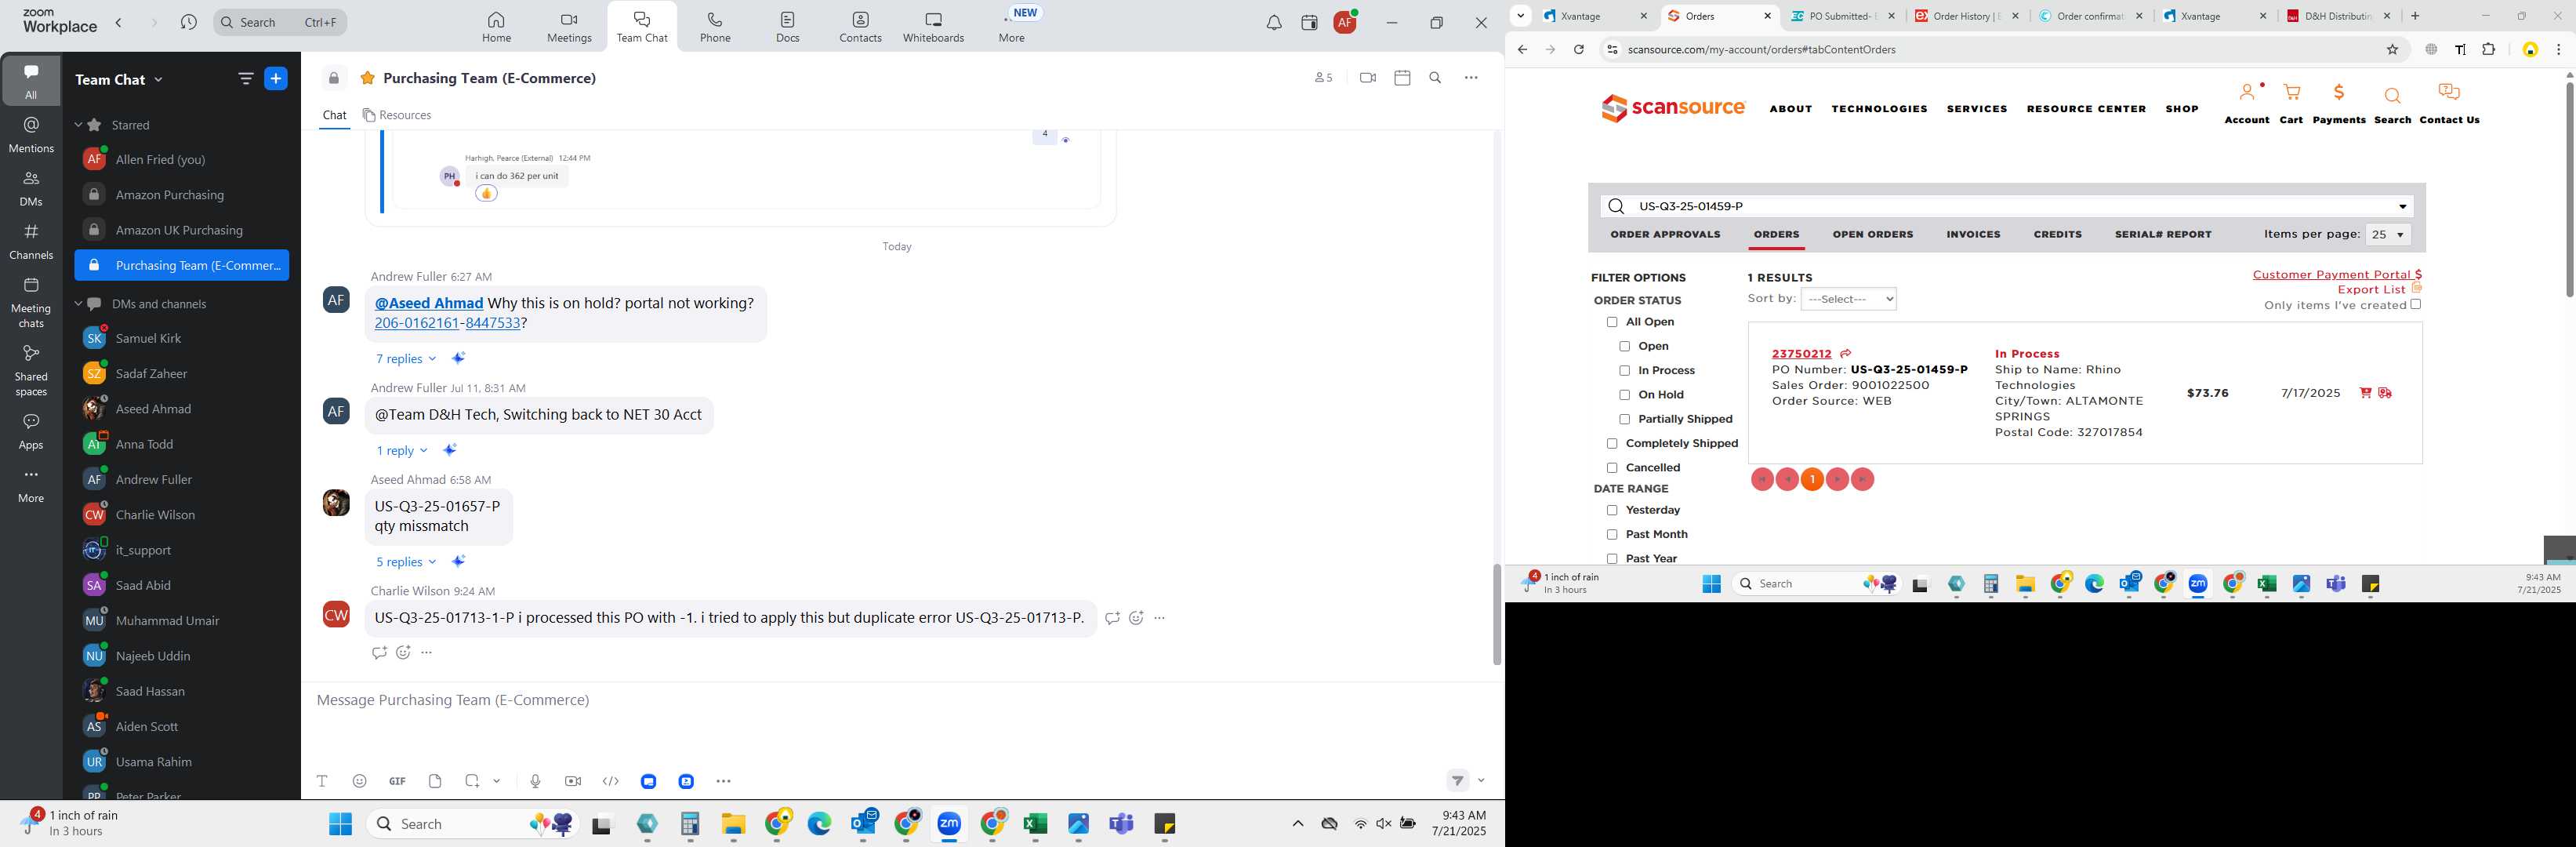Viewport: 2576px width, 847px height.
Task: Open the @Aseed Ahmad mention link
Action: 428,303
